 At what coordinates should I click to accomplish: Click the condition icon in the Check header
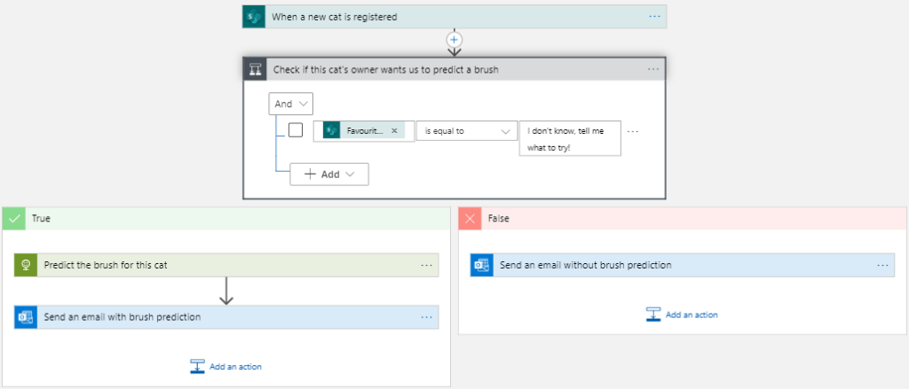tap(255, 69)
